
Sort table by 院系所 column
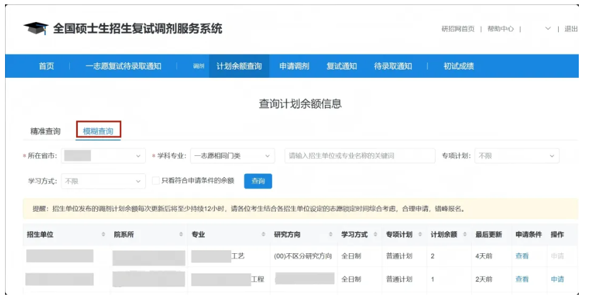pos(181,234)
